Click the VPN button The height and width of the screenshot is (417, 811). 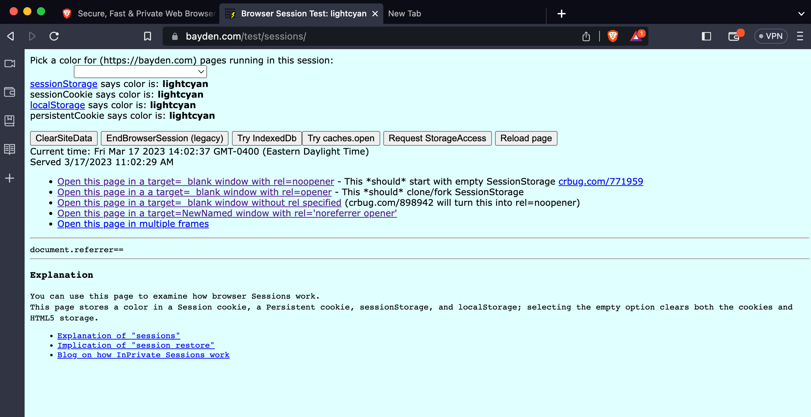click(771, 36)
